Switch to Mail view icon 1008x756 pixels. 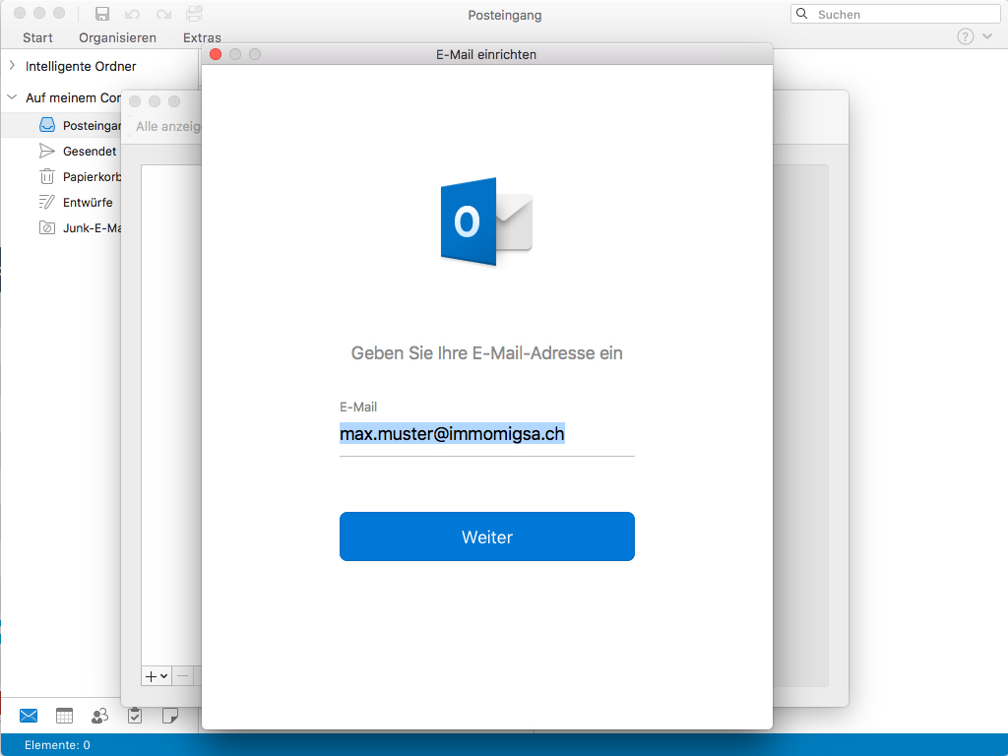click(29, 716)
